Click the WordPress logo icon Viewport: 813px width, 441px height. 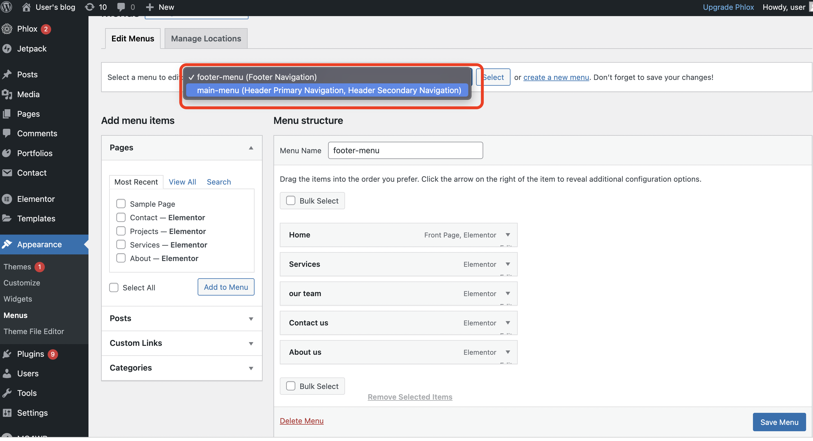pyautogui.click(x=6, y=7)
